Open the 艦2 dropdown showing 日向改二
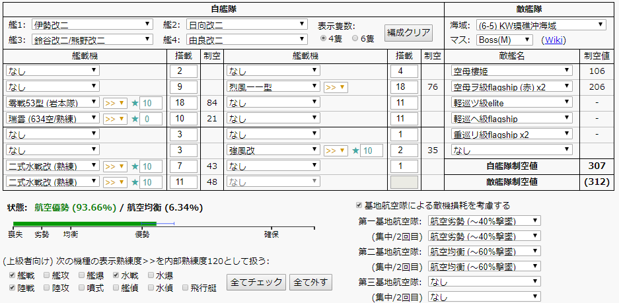Screen dimensions: 619x303 pyautogui.click(x=247, y=25)
